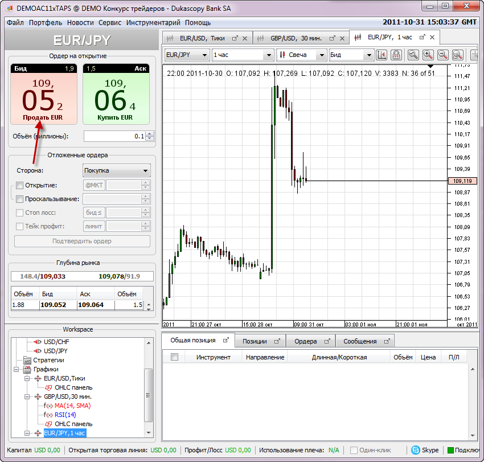This screenshot has width=484, height=462.
Task: Zoom in the chart with plus magnifier
Action: 428,55
